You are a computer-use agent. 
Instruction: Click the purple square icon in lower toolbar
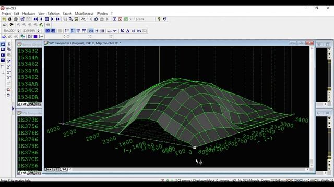[35, 37]
